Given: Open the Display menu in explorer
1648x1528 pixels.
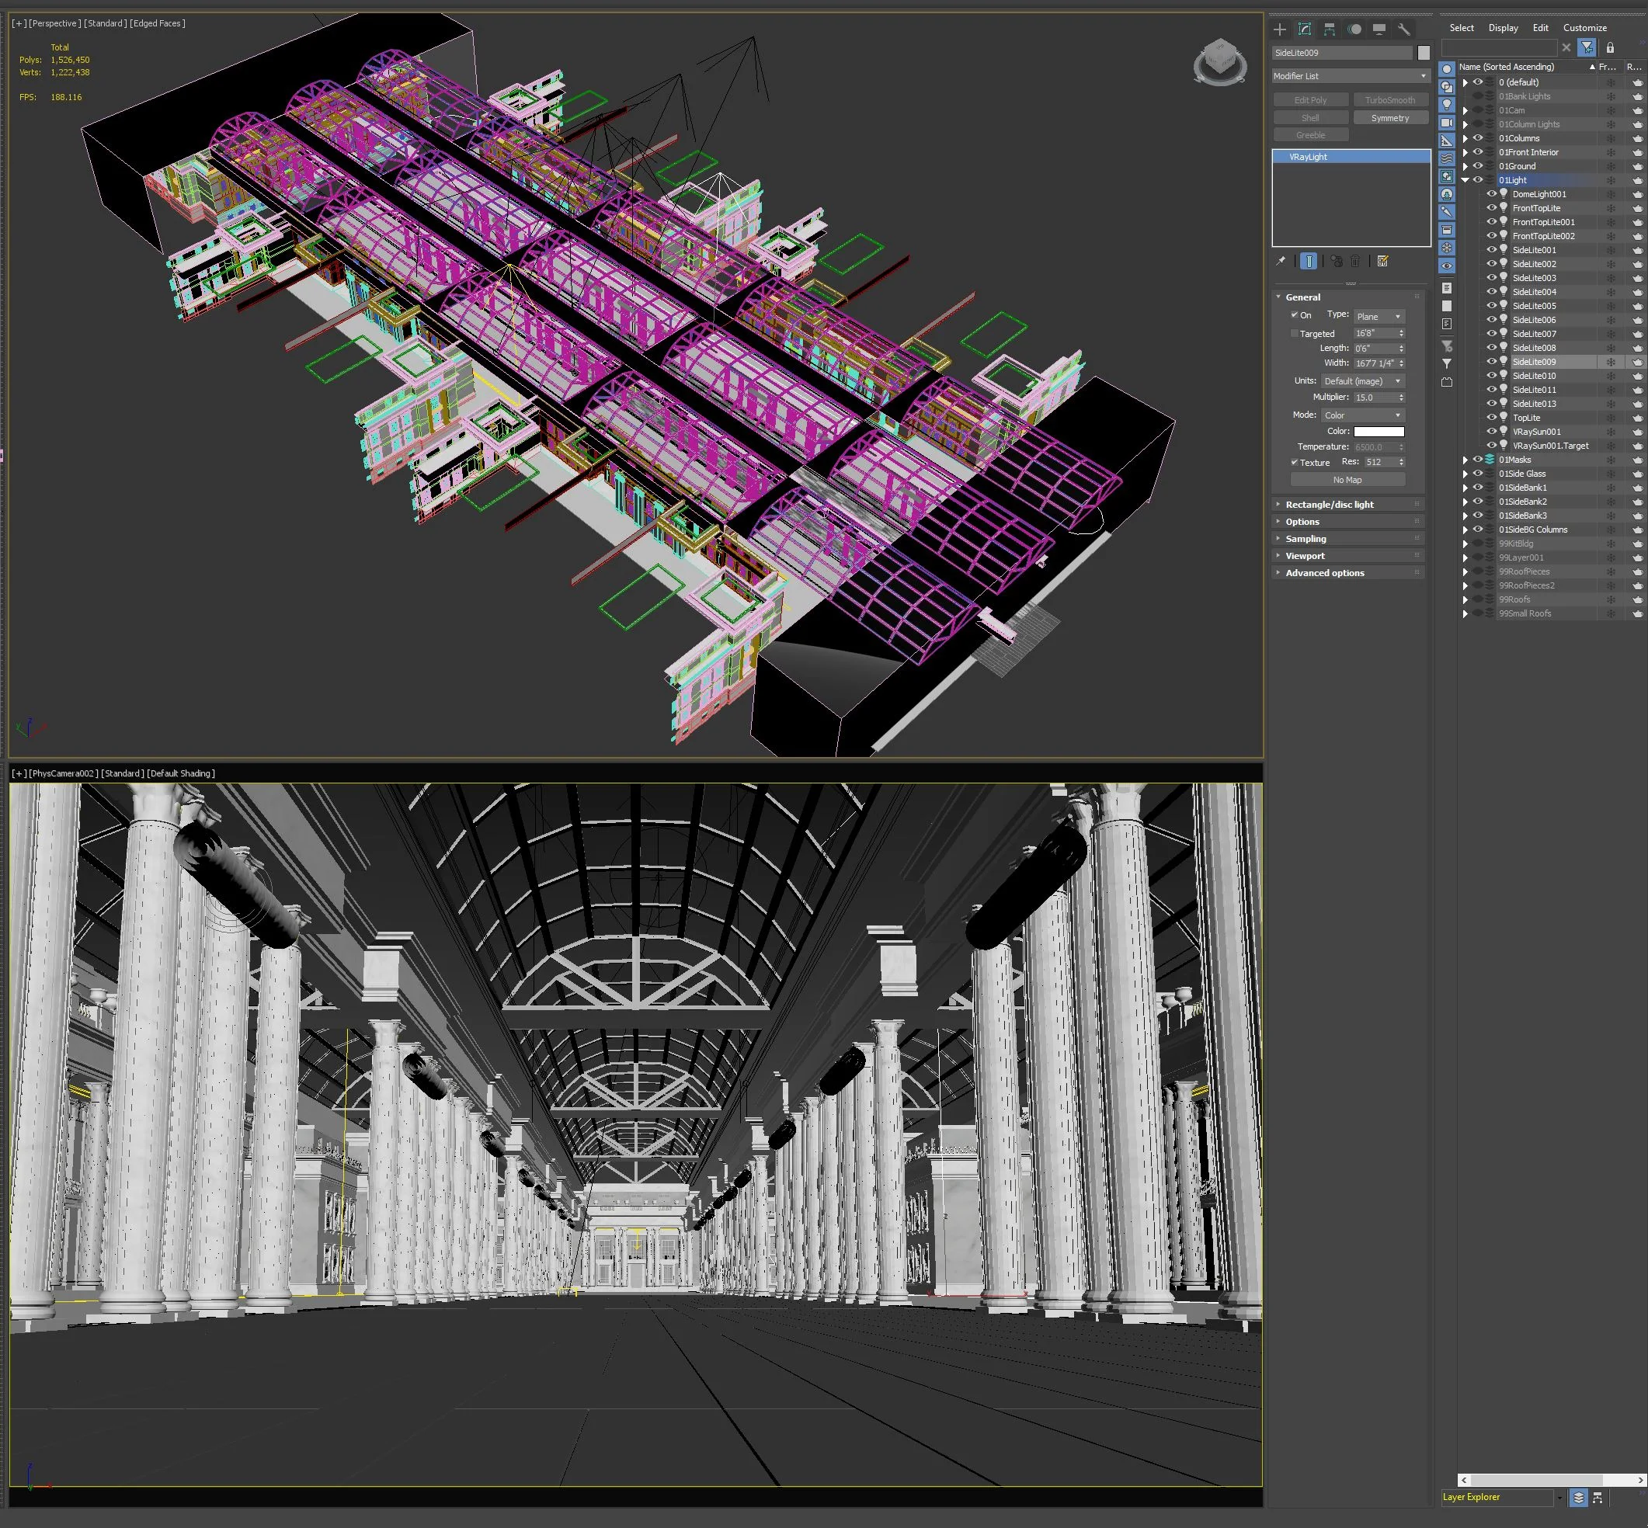Looking at the screenshot, I should (x=1503, y=28).
